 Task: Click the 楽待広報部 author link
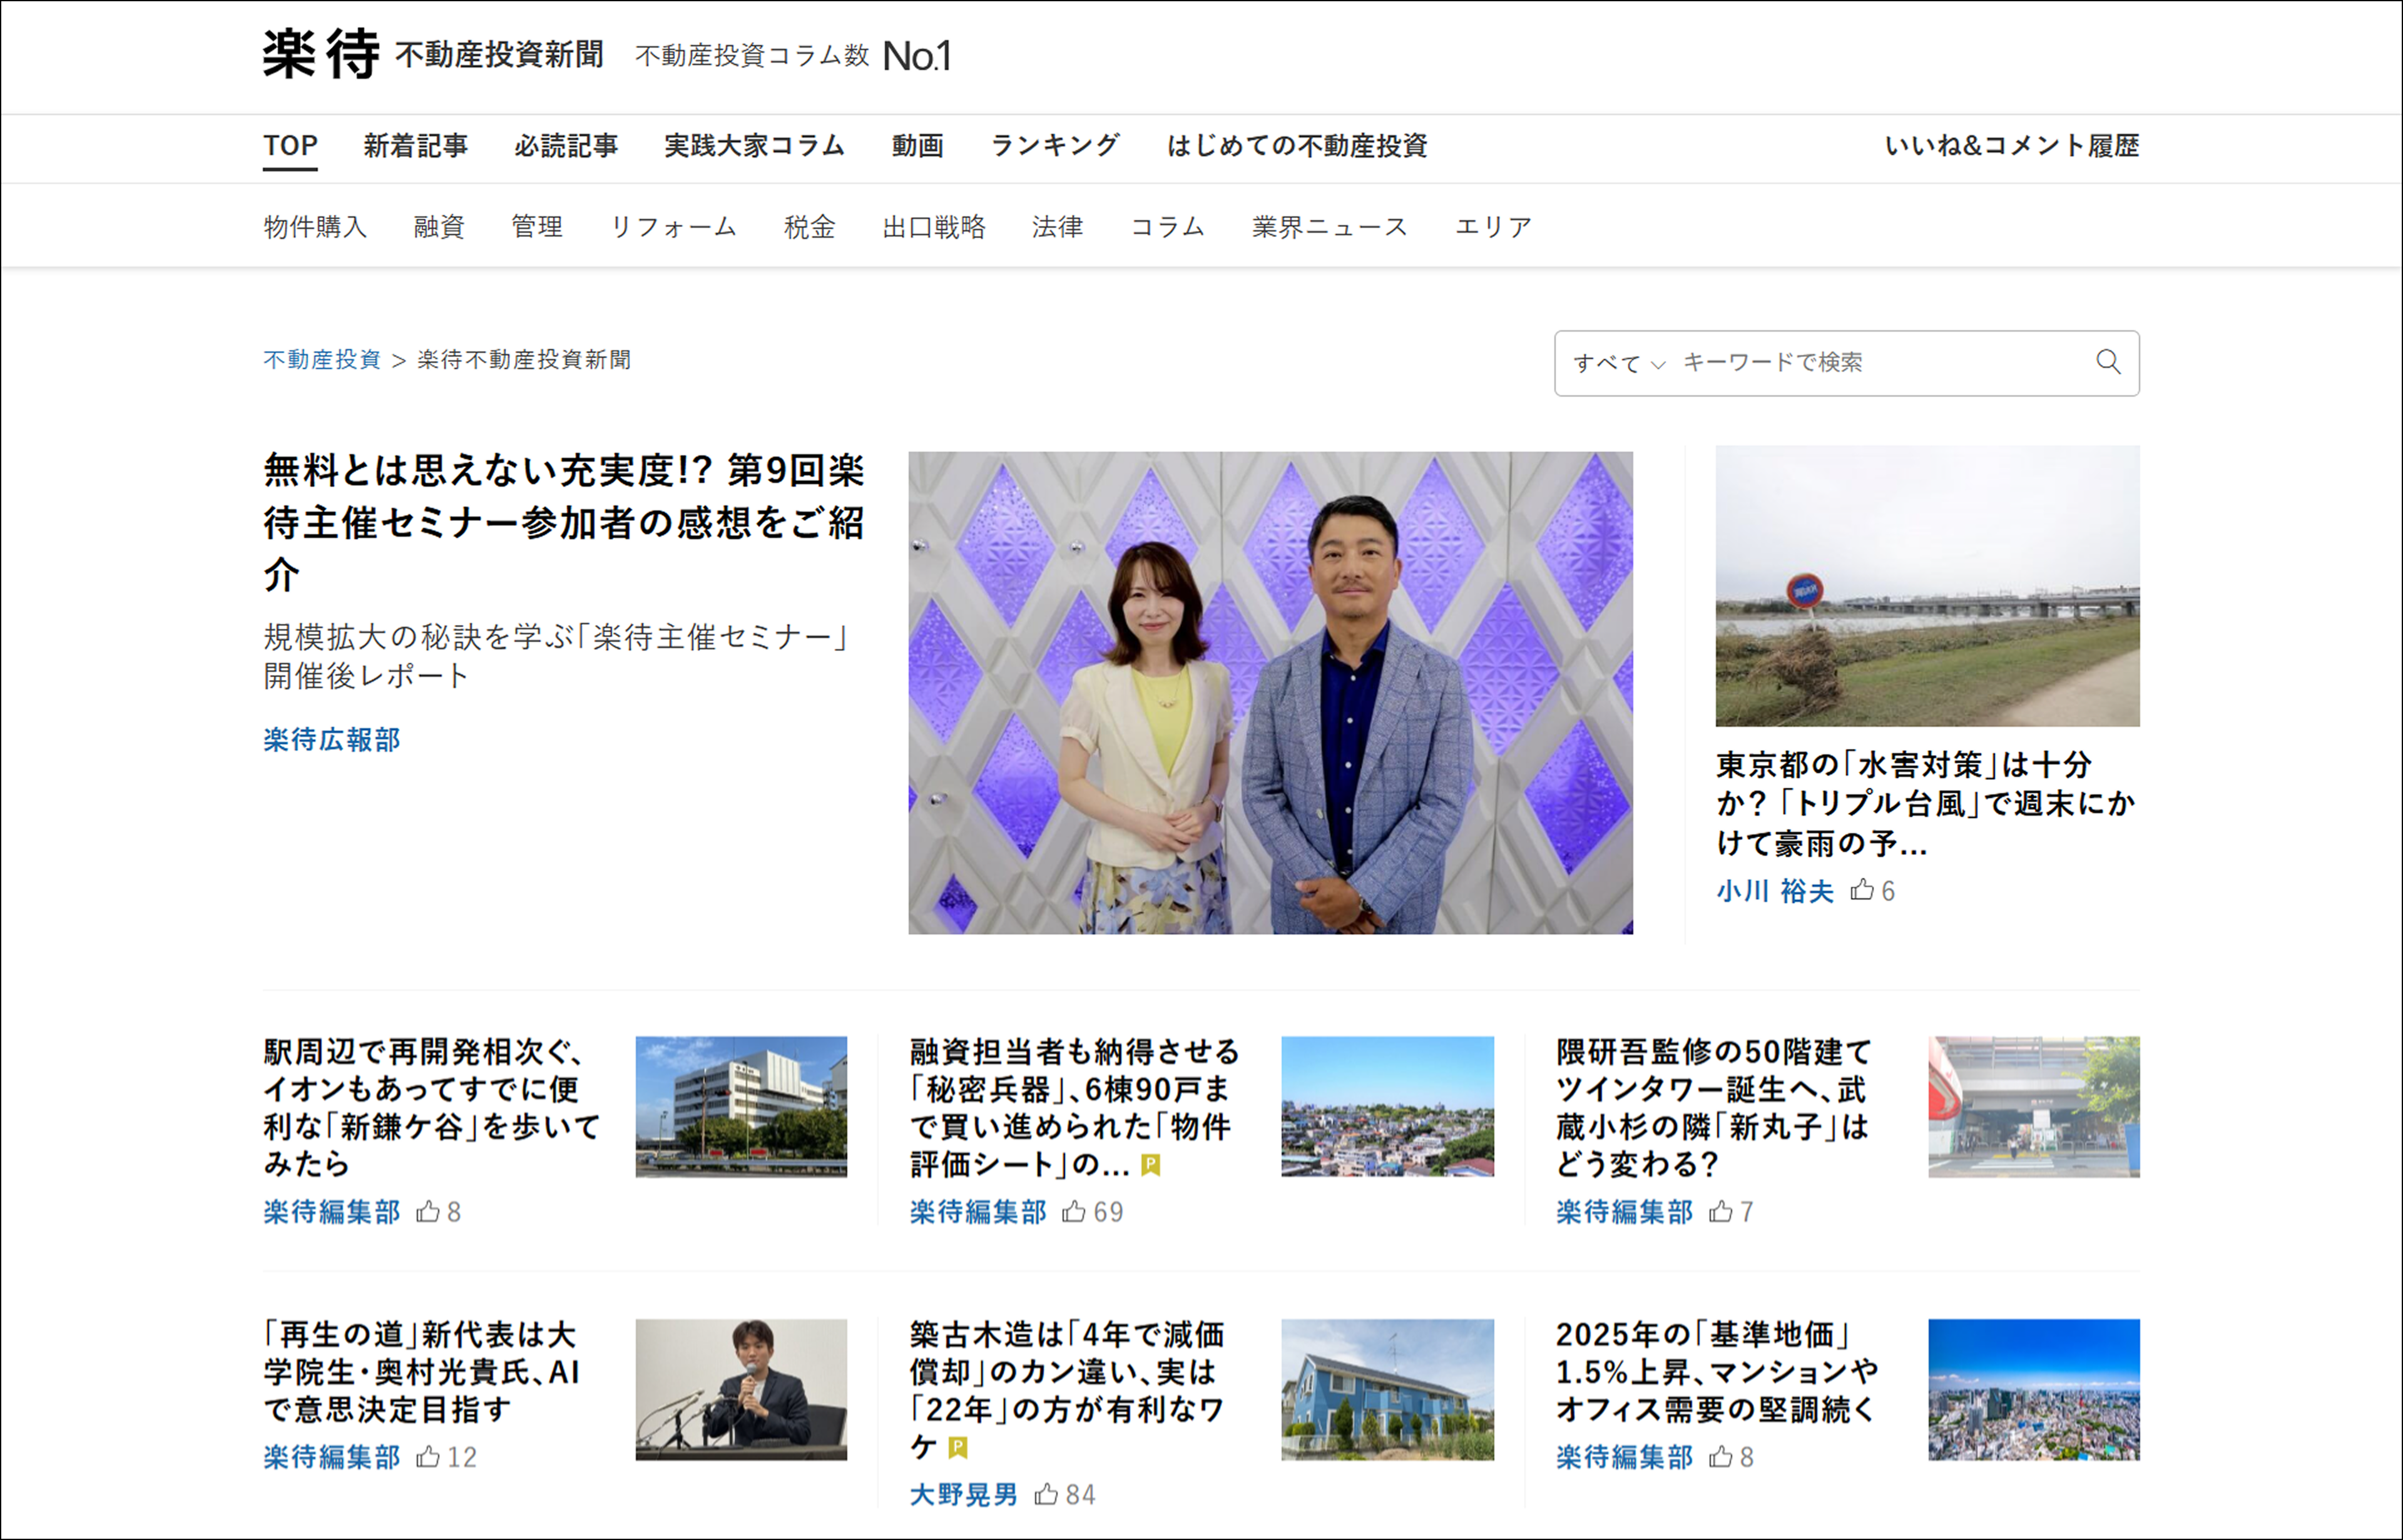click(332, 740)
